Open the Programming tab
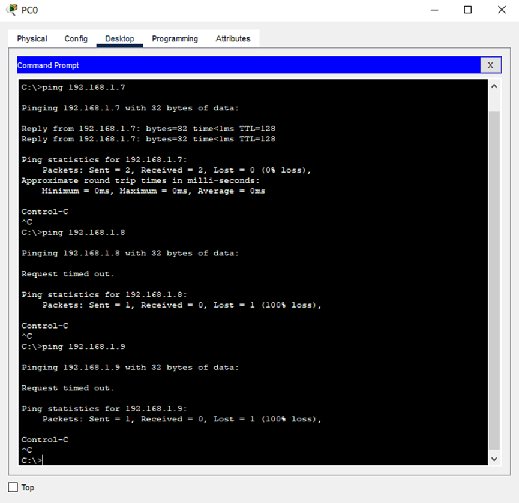The width and height of the screenshot is (519, 503). coord(175,39)
